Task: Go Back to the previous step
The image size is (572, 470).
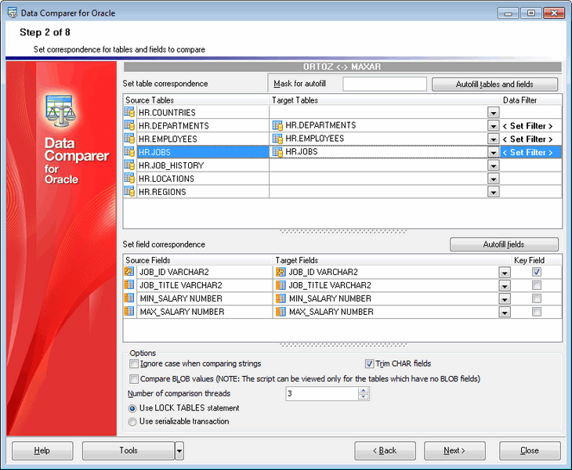Action: point(385,450)
